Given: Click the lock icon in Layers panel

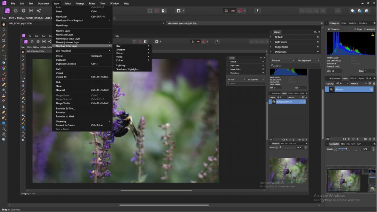Looking at the screenshot, I should 374,83.
